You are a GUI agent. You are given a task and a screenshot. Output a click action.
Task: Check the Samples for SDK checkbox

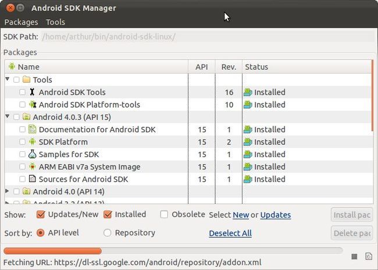click(23, 154)
